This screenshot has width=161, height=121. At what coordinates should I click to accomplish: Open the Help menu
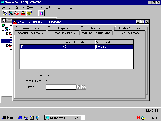tap(73, 7)
